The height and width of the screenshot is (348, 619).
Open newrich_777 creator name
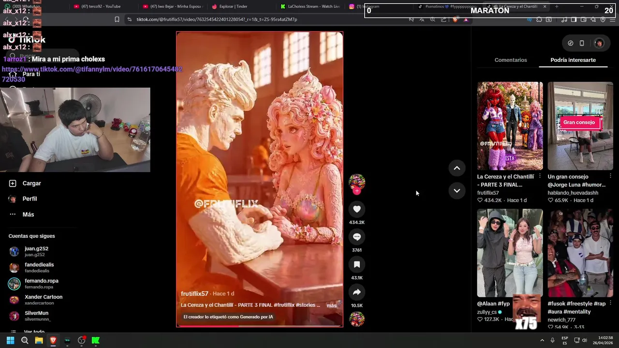[x=561, y=320]
